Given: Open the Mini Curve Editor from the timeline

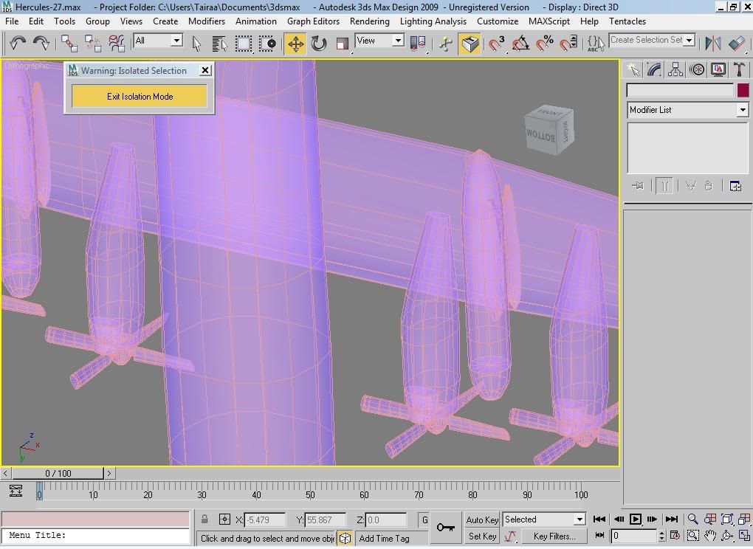Looking at the screenshot, I should (x=16, y=491).
